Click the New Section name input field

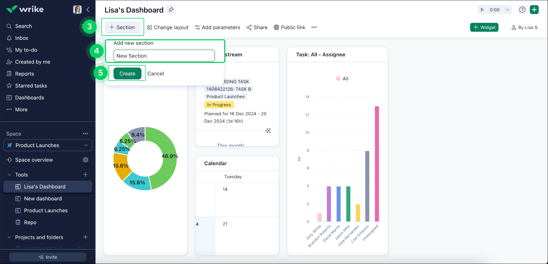(x=164, y=56)
